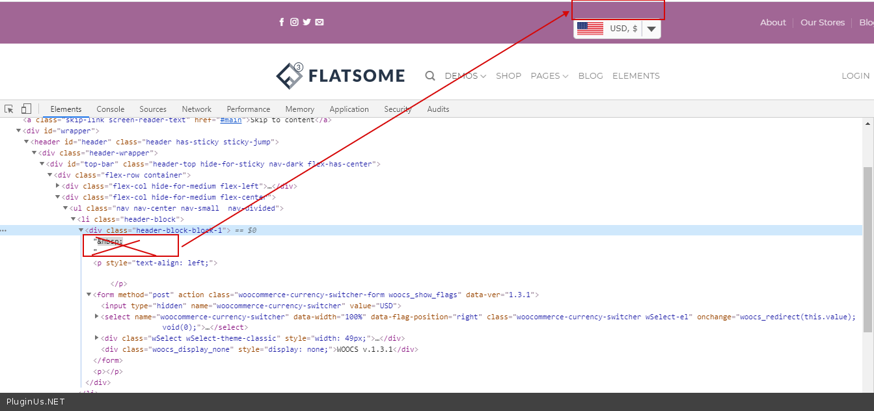Click the email envelope icon
The width and height of the screenshot is (874, 411).
[x=320, y=22]
